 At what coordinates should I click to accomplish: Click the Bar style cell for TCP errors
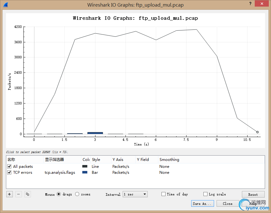tap(95, 173)
